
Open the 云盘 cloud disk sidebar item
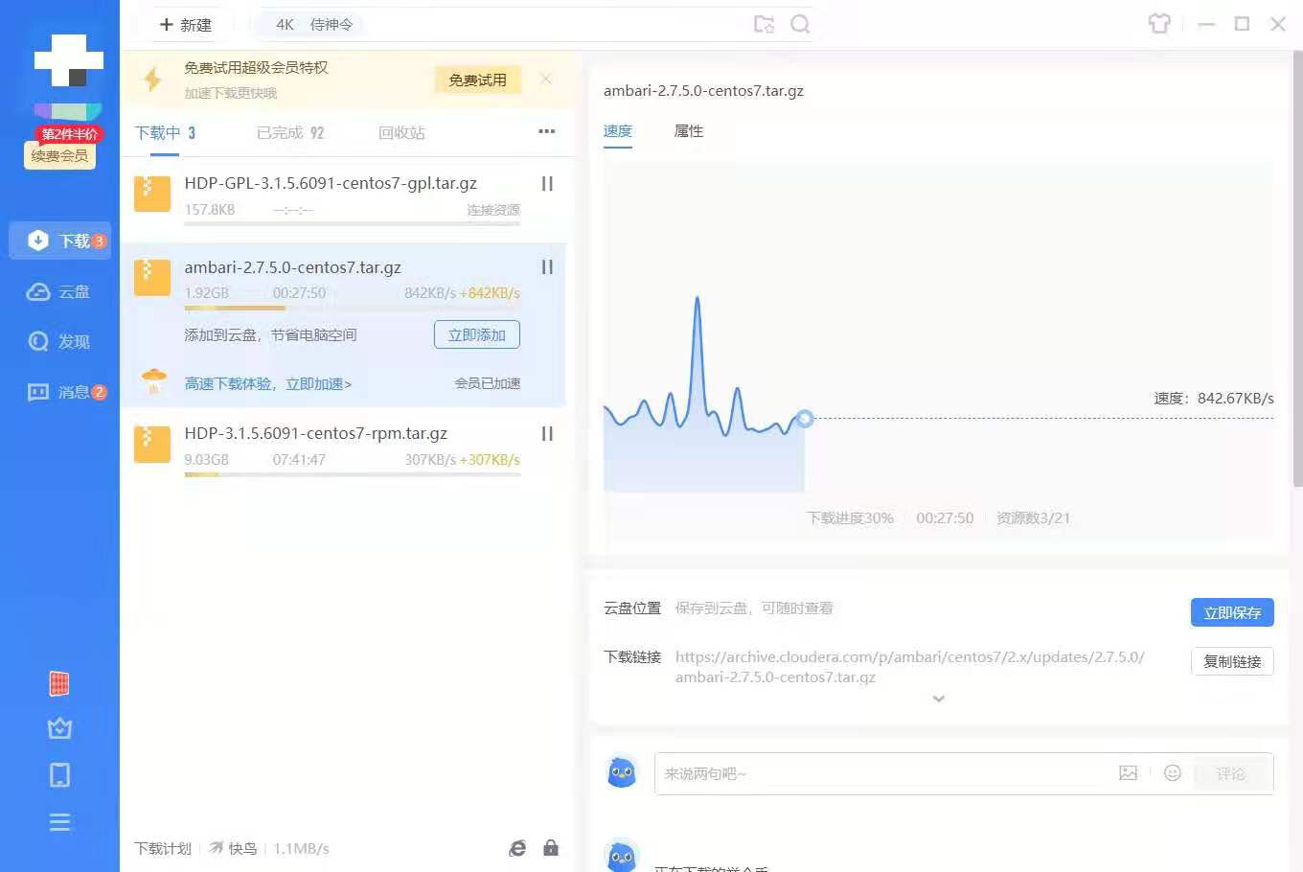coord(59,291)
